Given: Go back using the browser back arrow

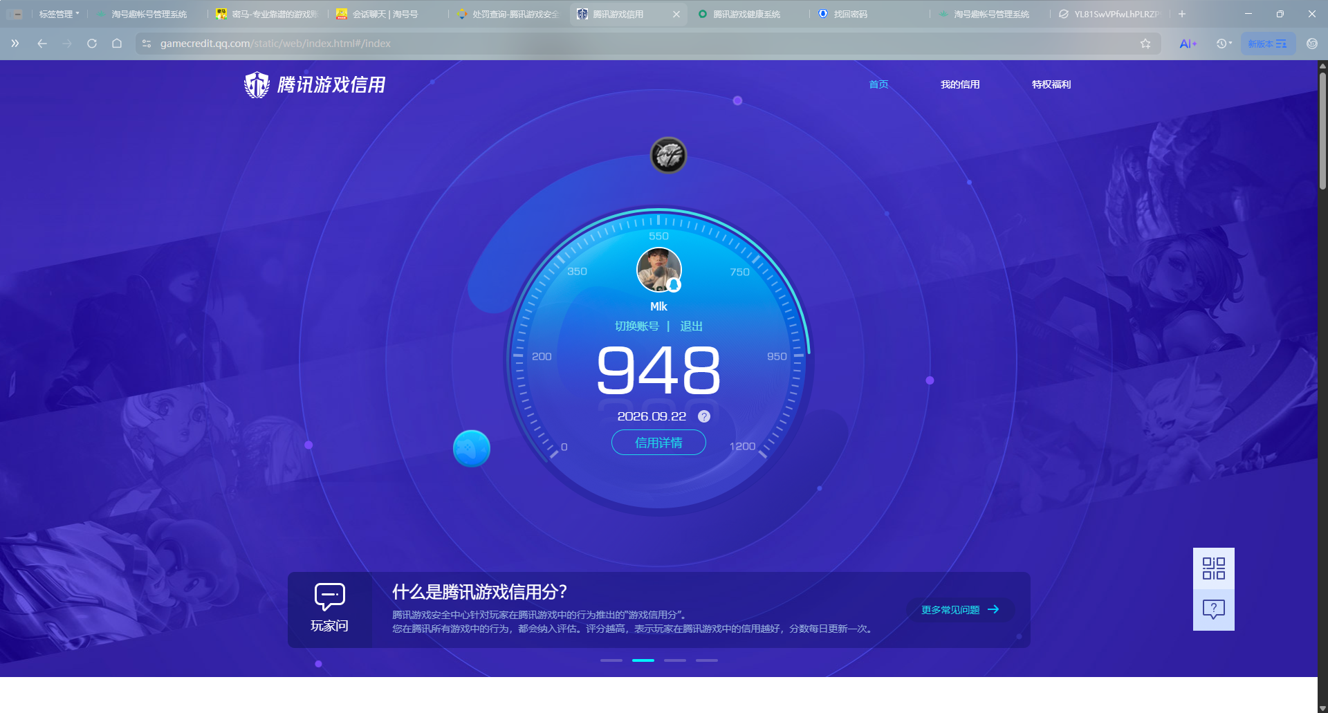Looking at the screenshot, I should 42,44.
